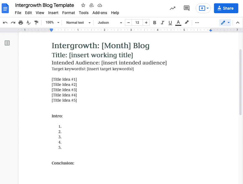Toggle italic formatting
The height and width of the screenshot is (184, 243).
pos(163,23)
